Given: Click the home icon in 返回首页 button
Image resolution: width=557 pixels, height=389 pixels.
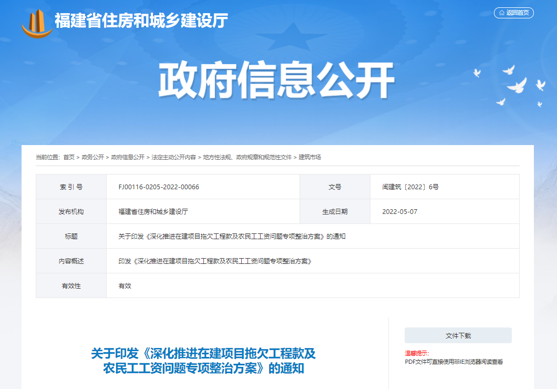Looking at the screenshot, I should (502, 13).
